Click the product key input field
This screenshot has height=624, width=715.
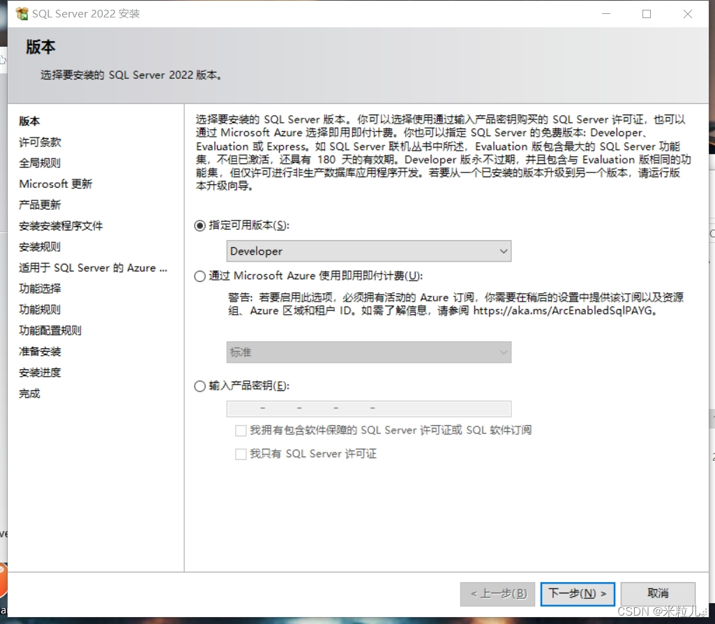tap(369, 409)
